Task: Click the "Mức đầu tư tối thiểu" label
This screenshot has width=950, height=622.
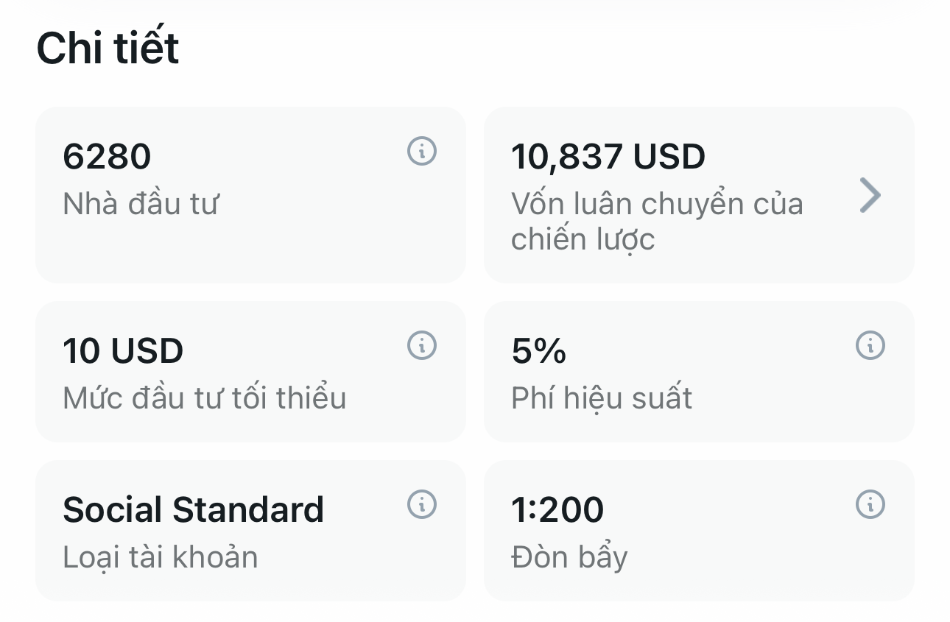Action: pyautogui.click(x=205, y=398)
